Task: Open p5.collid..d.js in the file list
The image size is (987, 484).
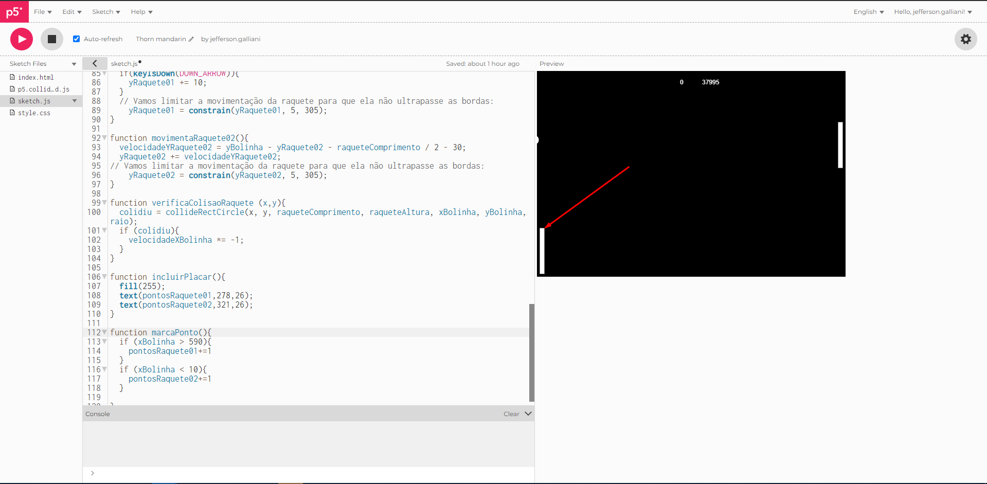Action: click(x=43, y=89)
